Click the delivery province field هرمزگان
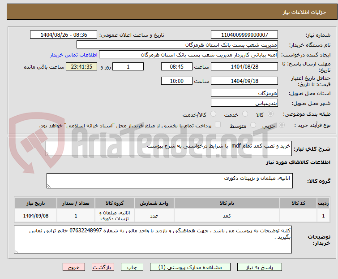The width and height of the screenshot is (338, 279). coord(244,93)
